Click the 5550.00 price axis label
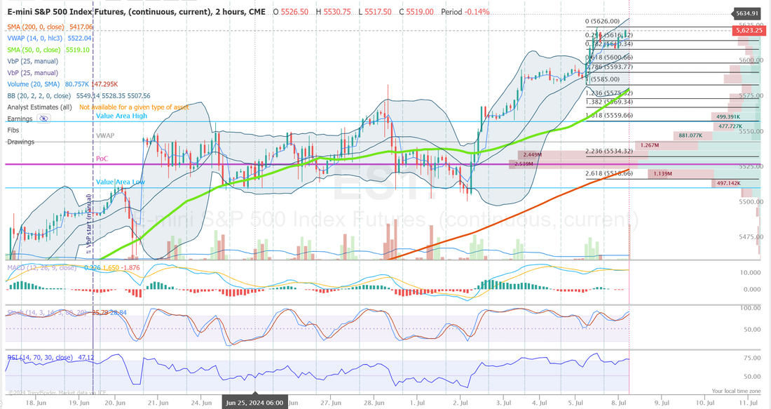Image resolution: width=771 pixels, height=409 pixels. 751,131
